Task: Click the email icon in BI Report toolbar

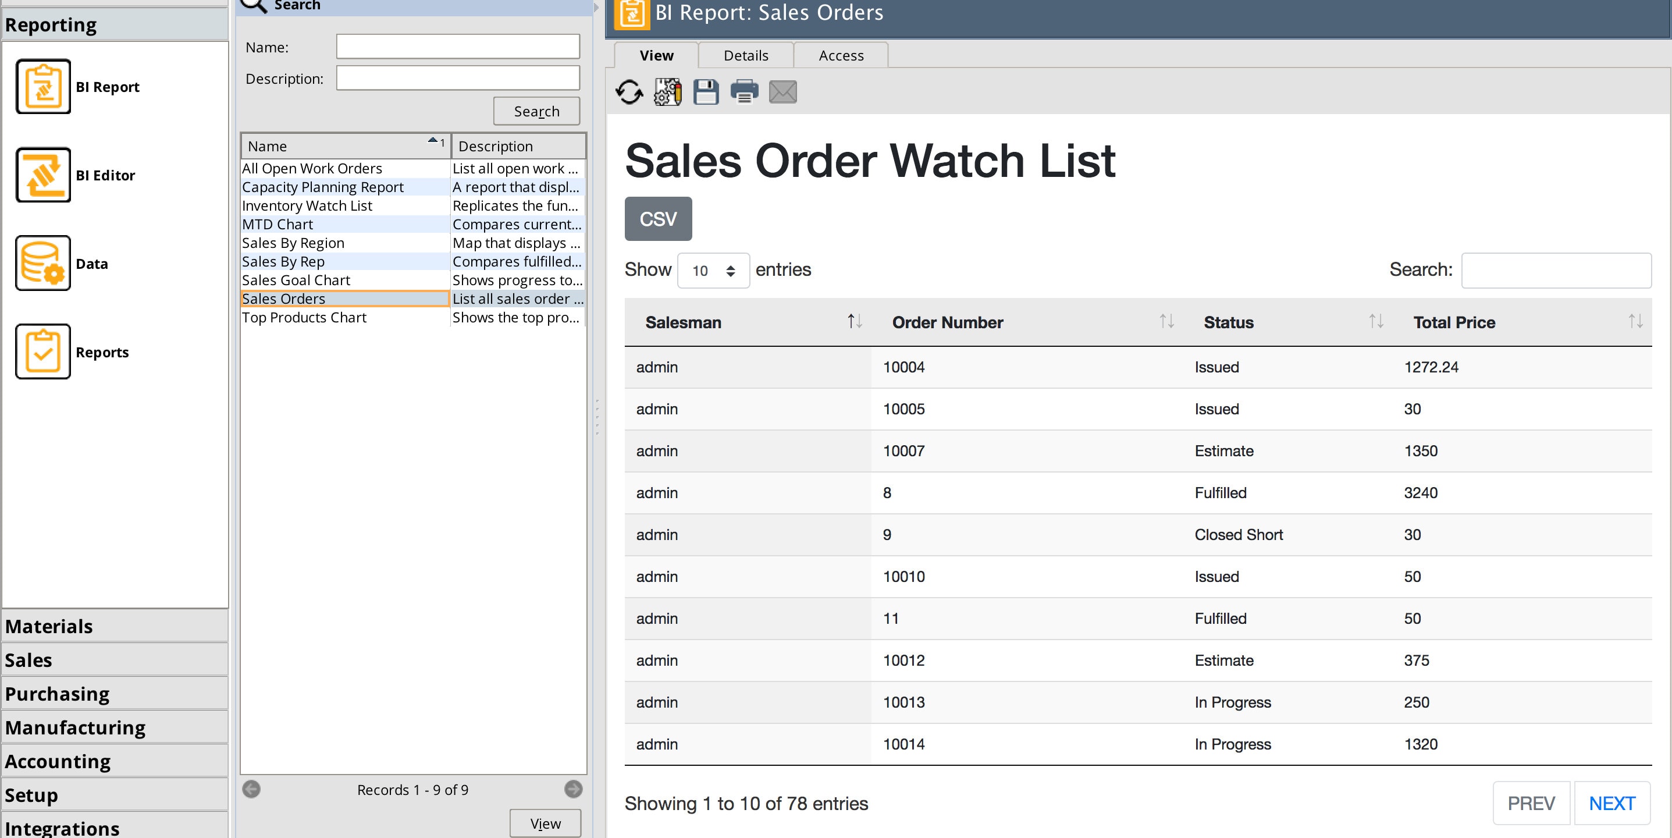Action: click(782, 91)
